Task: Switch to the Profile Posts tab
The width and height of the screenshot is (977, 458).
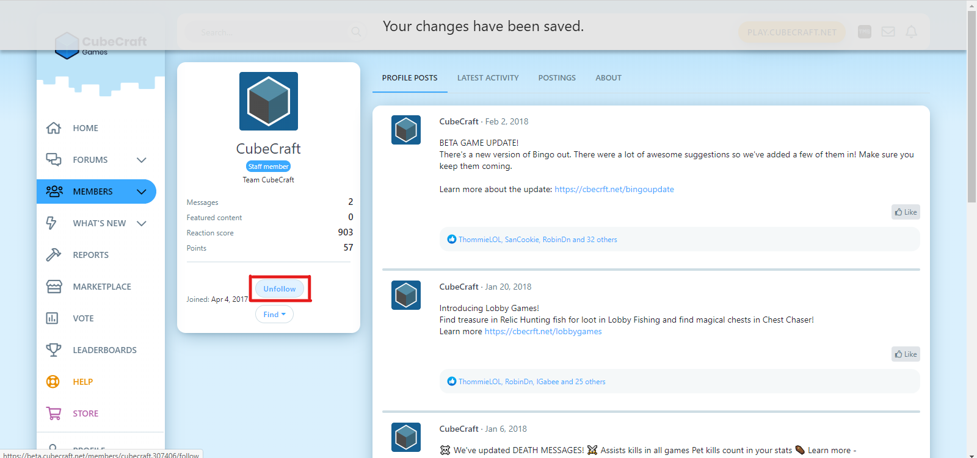Action: pos(410,78)
